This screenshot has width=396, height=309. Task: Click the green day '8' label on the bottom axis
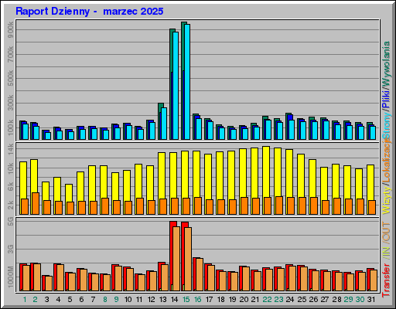tap(105, 300)
